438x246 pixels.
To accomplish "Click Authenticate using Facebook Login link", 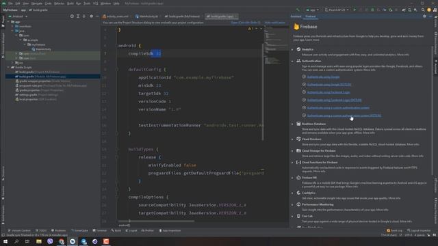I will (x=328, y=92).
